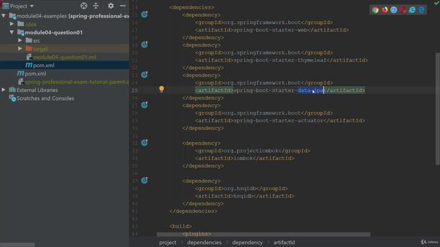440x247 pixels.
Task: Click the collapse all icon in Project panel
Action: pyautogui.click(x=96, y=5)
